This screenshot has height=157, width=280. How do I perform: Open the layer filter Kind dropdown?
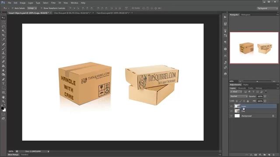[x=236, y=92]
